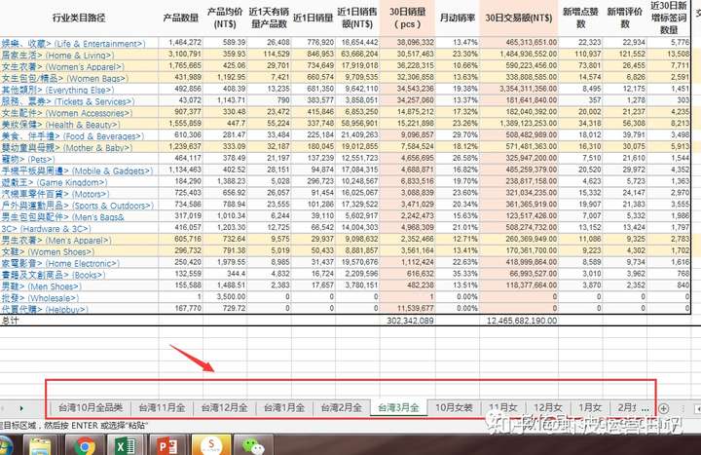Screen dimensions: 701x455
Task: Switch to 台湾12月全 sheet tab
Action: tap(225, 407)
